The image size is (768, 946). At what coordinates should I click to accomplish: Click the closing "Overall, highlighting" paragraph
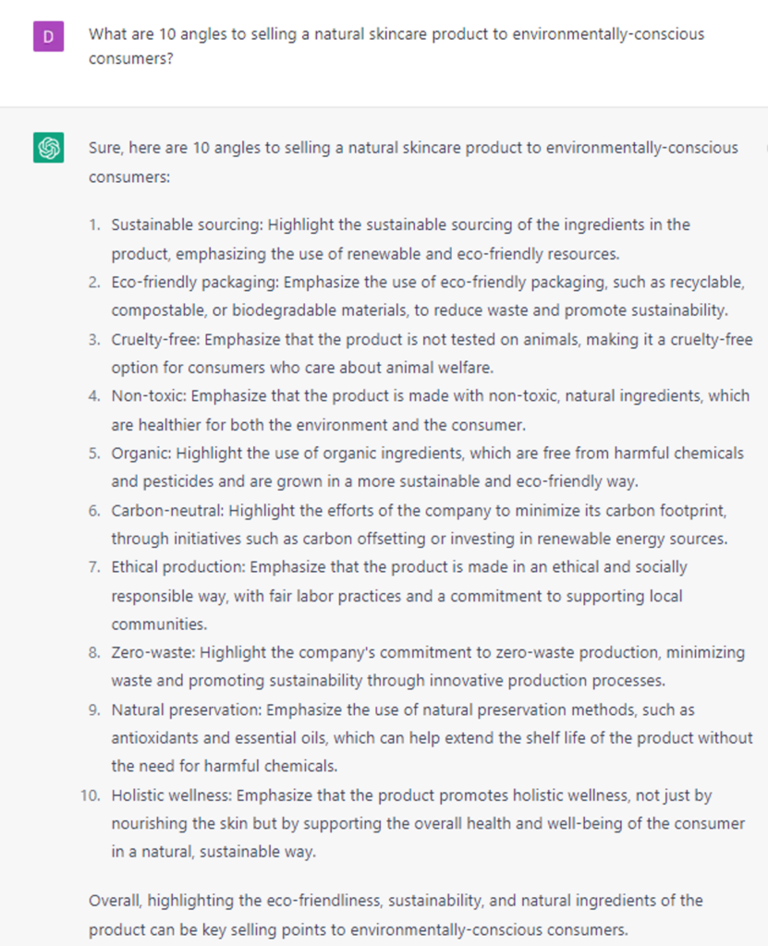pos(396,914)
